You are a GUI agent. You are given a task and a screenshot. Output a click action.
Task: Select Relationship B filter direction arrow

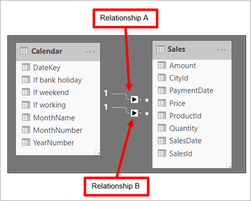coord(134,113)
